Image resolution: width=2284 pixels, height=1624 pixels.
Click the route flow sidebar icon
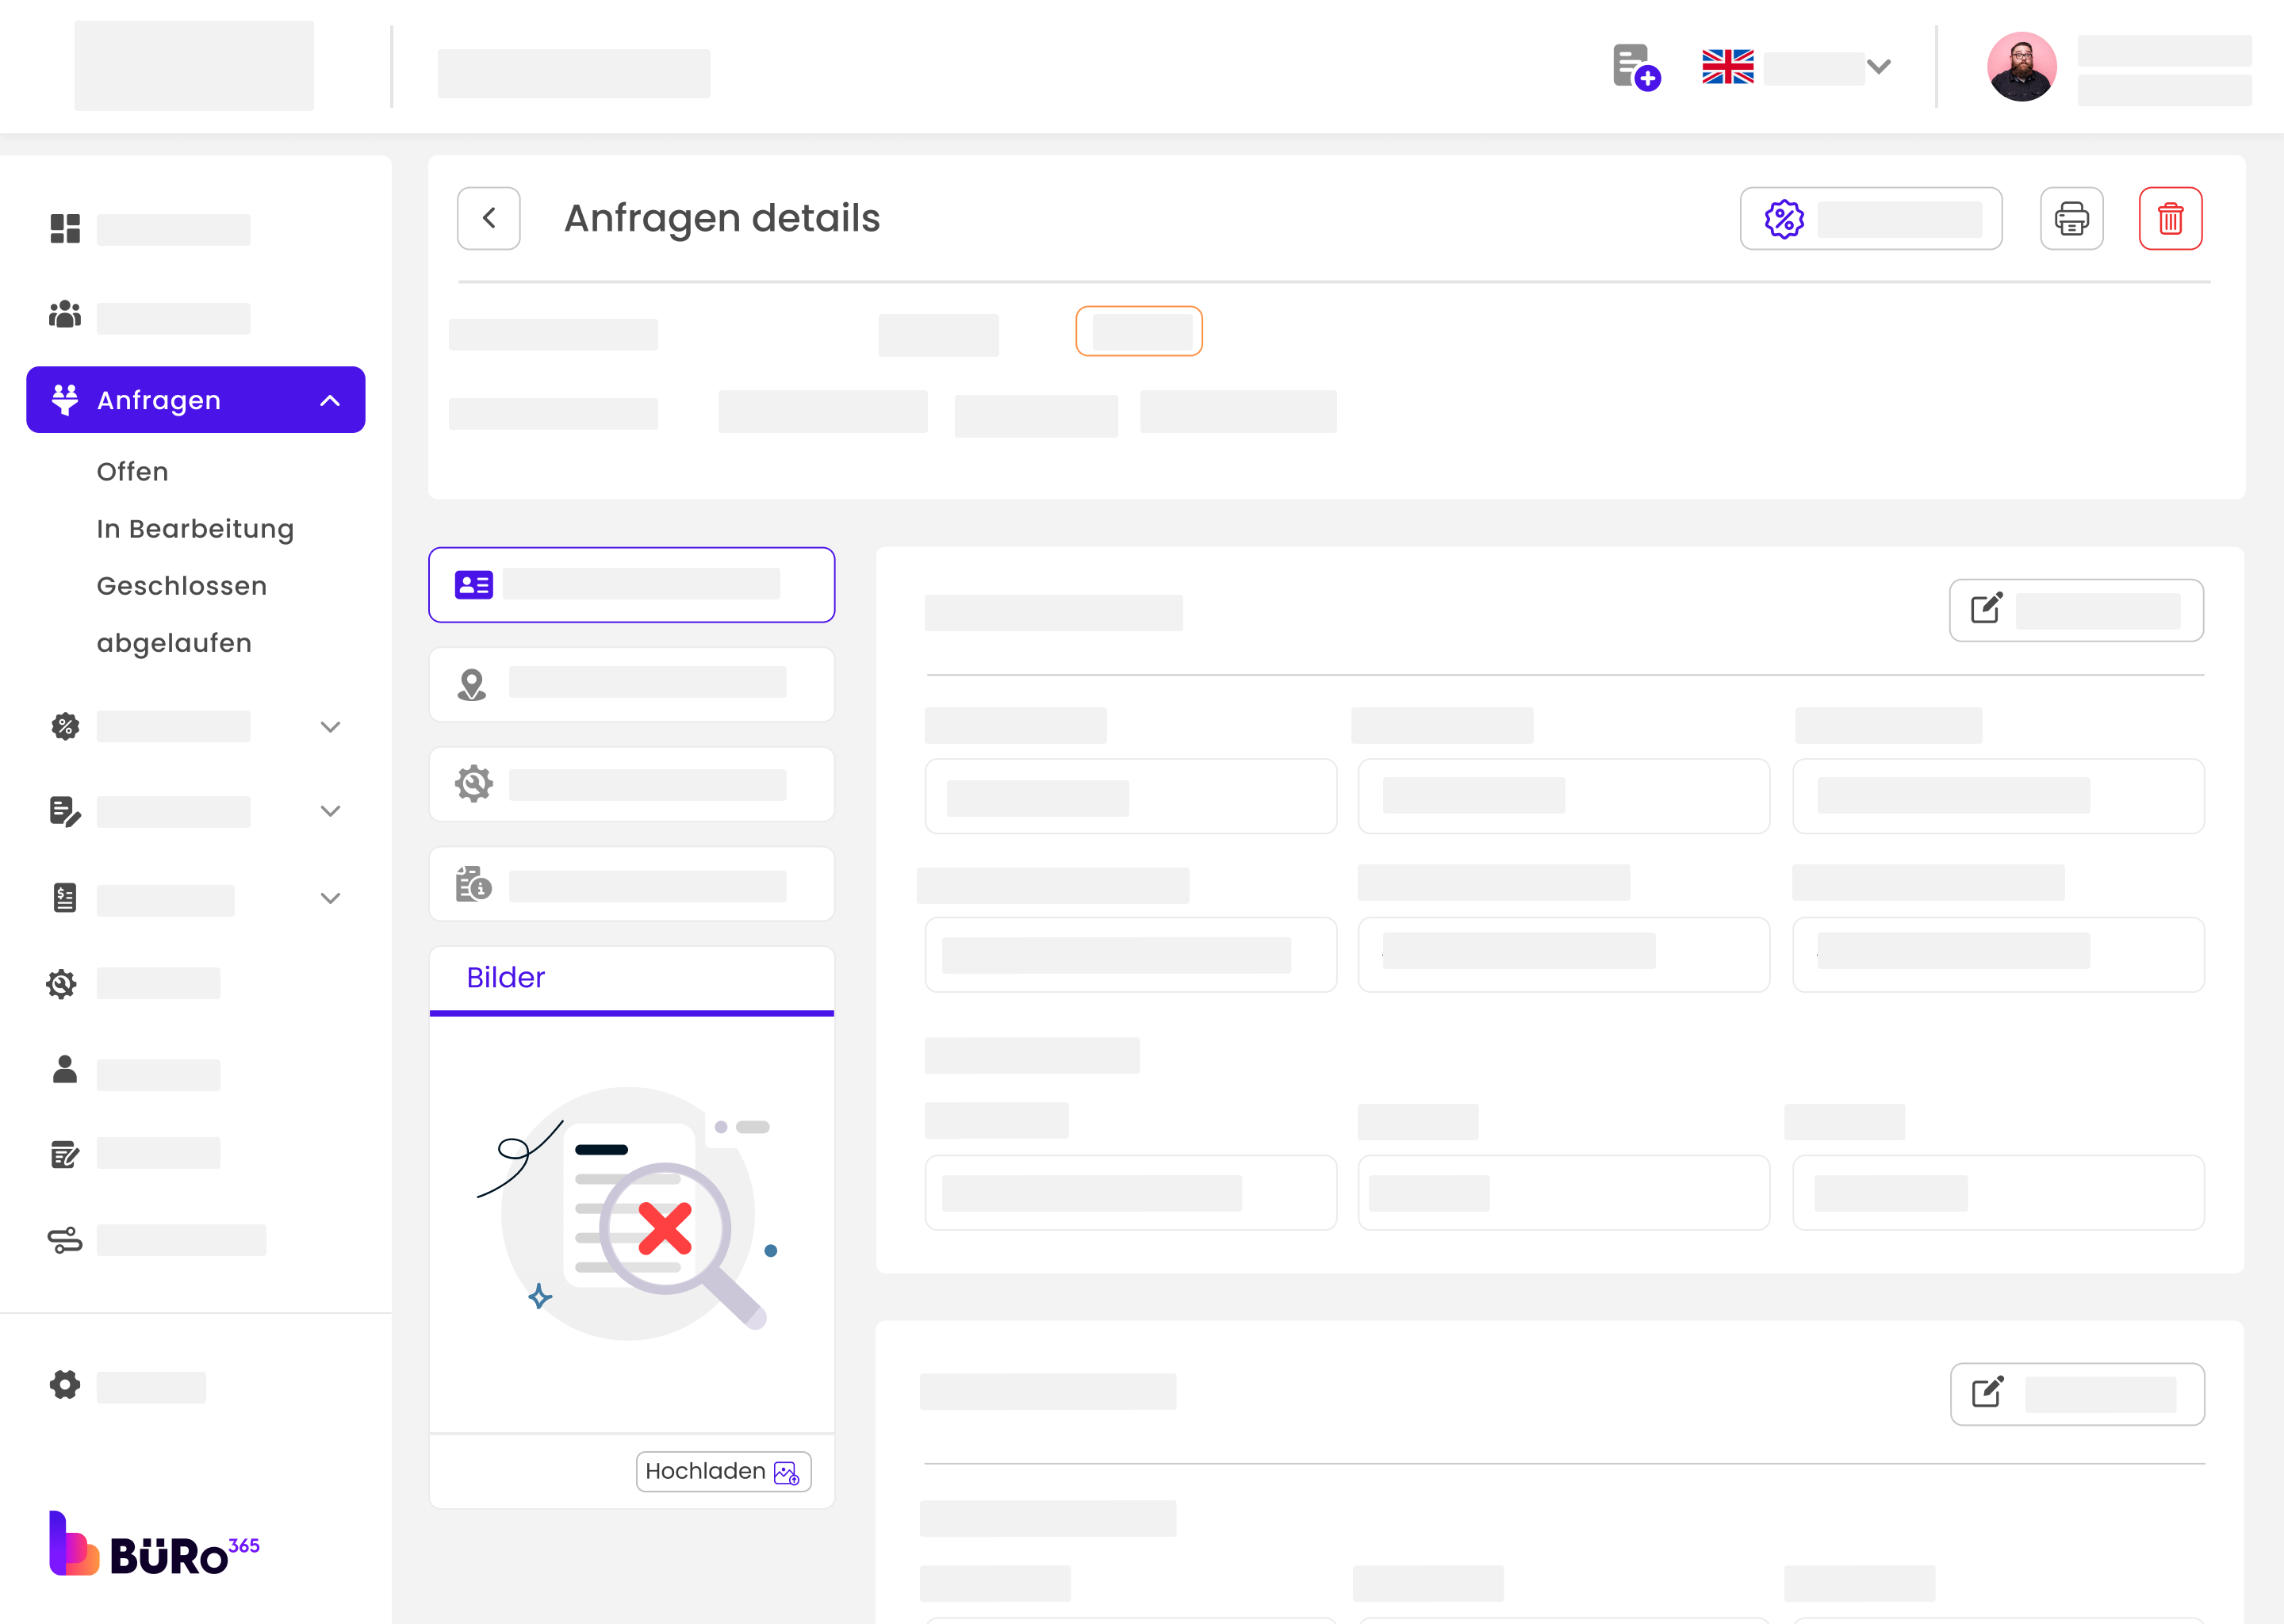coord(65,1241)
